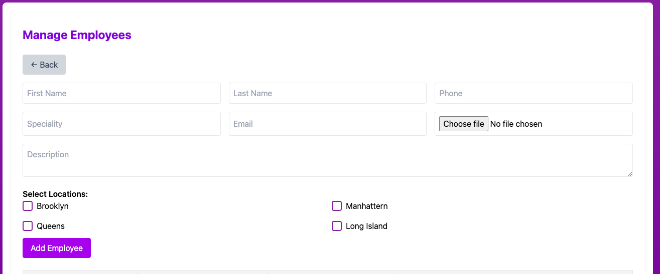Click the 'No file chosen' text

pyautogui.click(x=516, y=124)
